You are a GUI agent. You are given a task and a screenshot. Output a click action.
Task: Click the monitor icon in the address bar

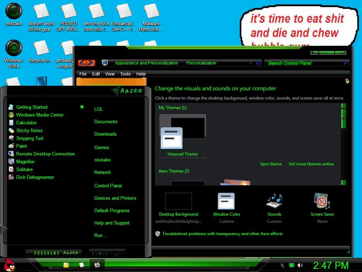click(x=105, y=63)
